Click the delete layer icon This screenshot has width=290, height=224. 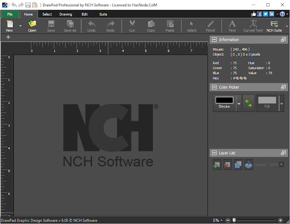(227, 165)
